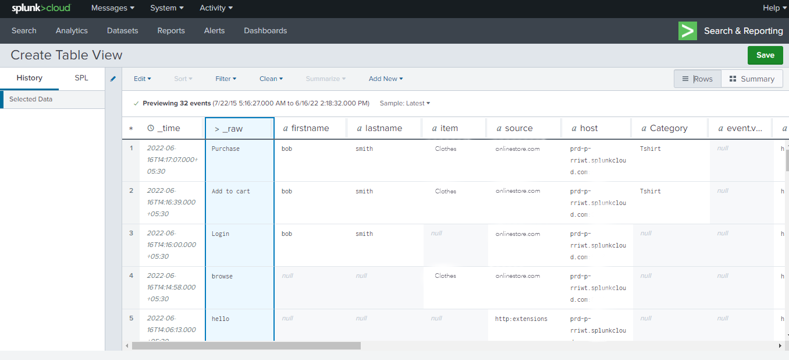This screenshot has width=789, height=360.
Task: Expand the Clean toolbar menu
Action: tap(271, 79)
